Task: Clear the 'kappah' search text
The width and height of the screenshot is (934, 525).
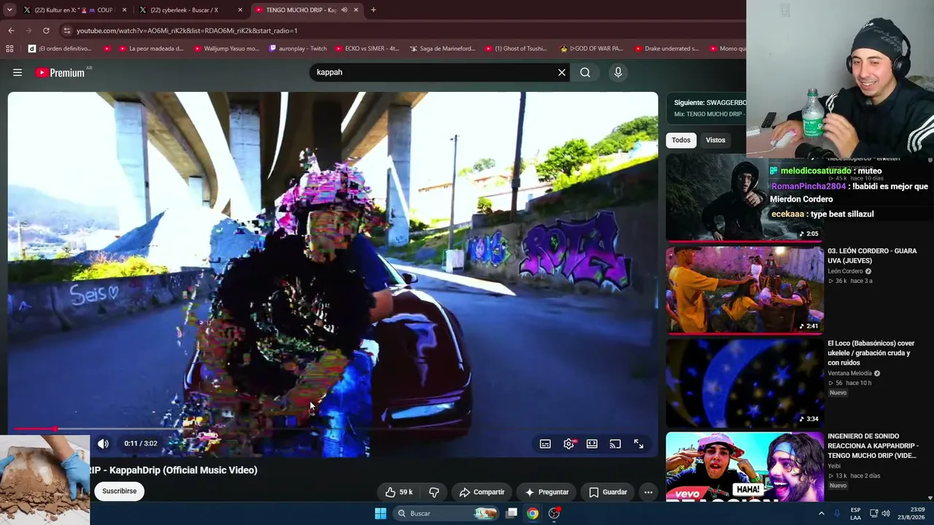Action: tap(562, 72)
